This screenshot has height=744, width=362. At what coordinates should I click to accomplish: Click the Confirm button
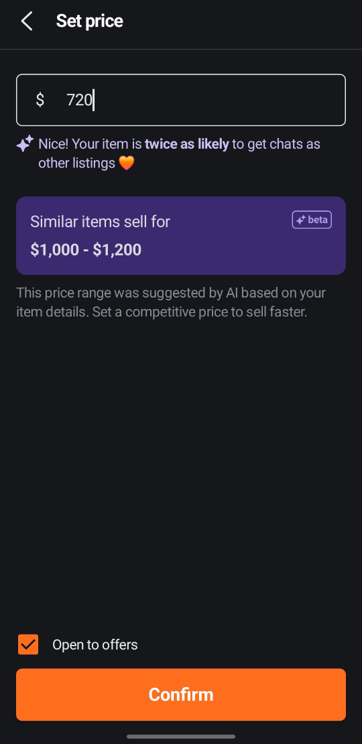click(181, 694)
